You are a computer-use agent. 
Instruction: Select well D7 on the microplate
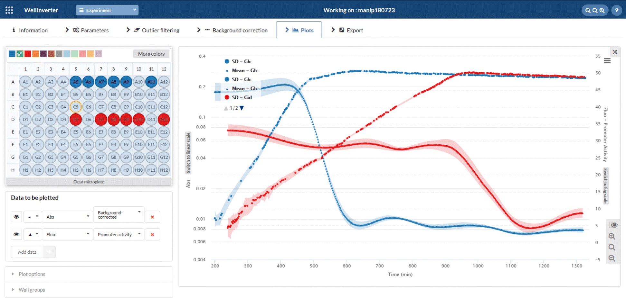[101, 120]
